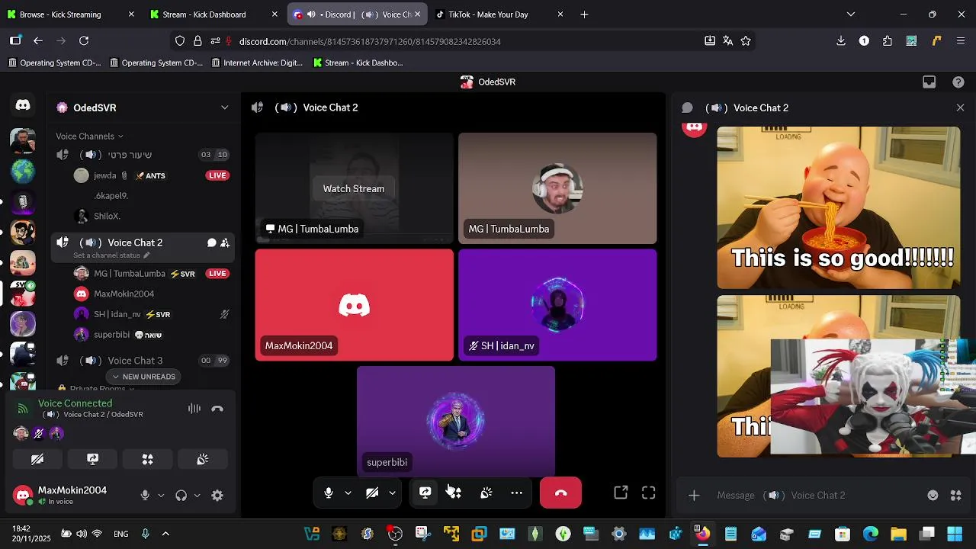
Task: Open User Settings gear
Action: (x=217, y=496)
